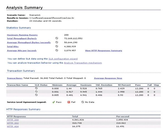Click the Scenario1 scenario name value
Viewport: 167px width, 134px height.
[35, 15]
